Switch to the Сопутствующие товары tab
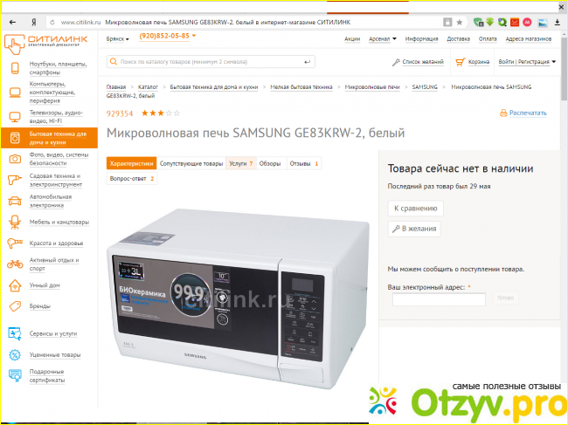The width and height of the screenshot is (568, 425). pyautogui.click(x=191, y=163)
